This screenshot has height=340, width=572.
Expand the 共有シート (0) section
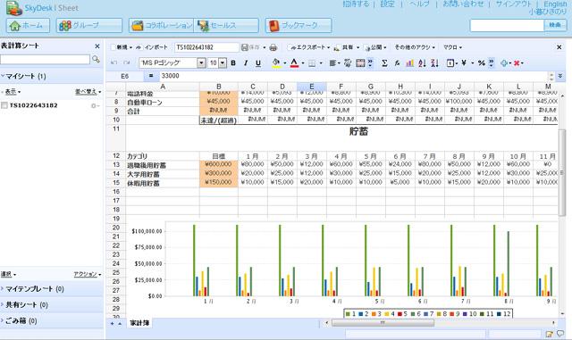click(x=52, y=305)
